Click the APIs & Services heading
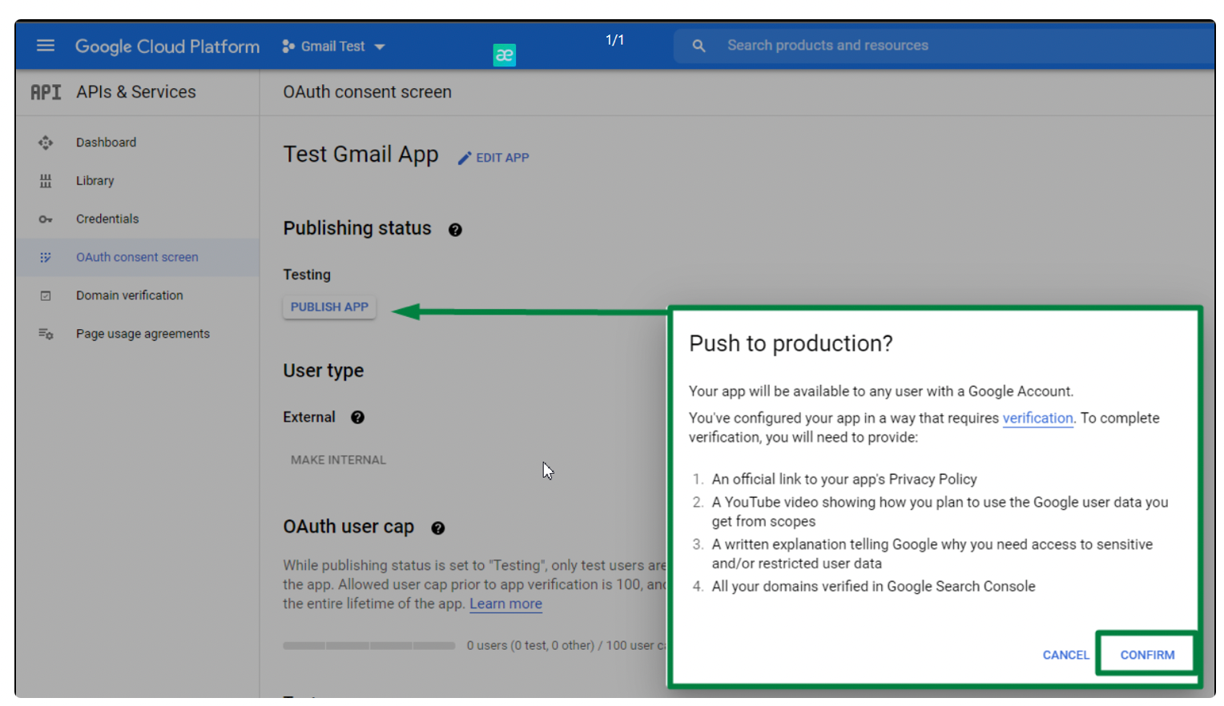Screen dimensions: 1224x706 tap(136, 92)
